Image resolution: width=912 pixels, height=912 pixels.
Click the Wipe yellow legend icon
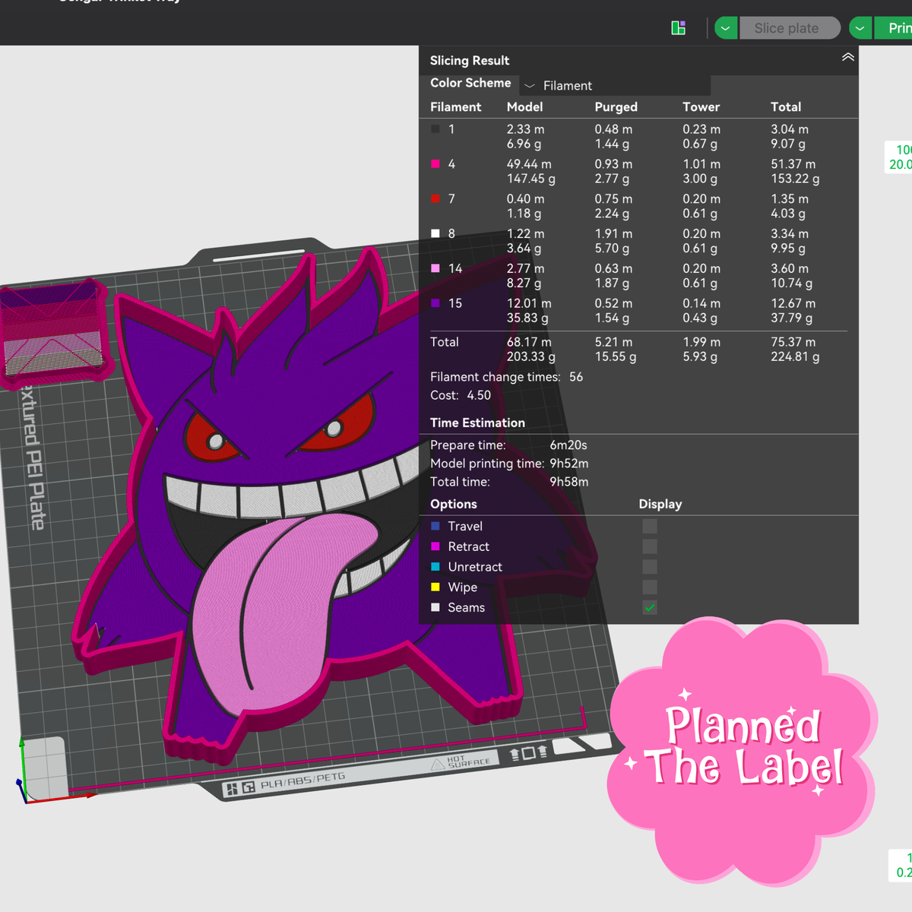pyautogui.click(x=435, y=587)
